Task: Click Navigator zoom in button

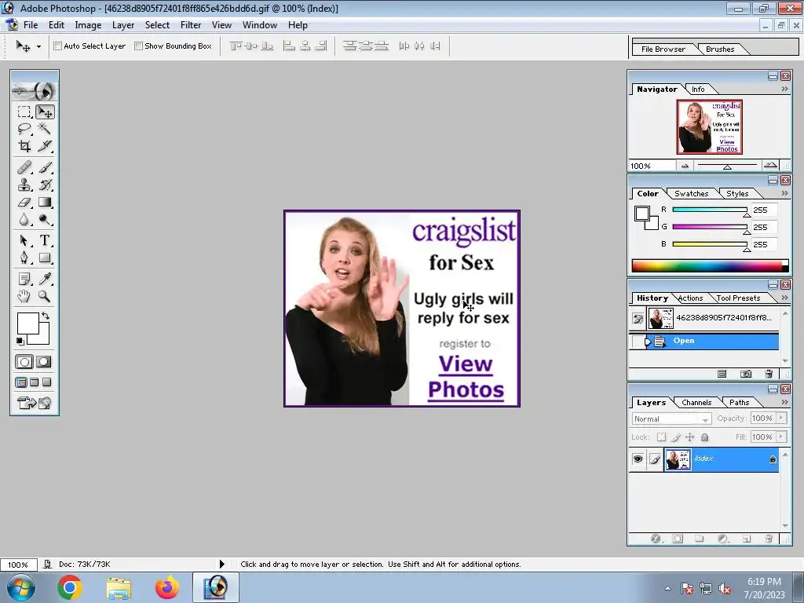Action: click(770, 165)
